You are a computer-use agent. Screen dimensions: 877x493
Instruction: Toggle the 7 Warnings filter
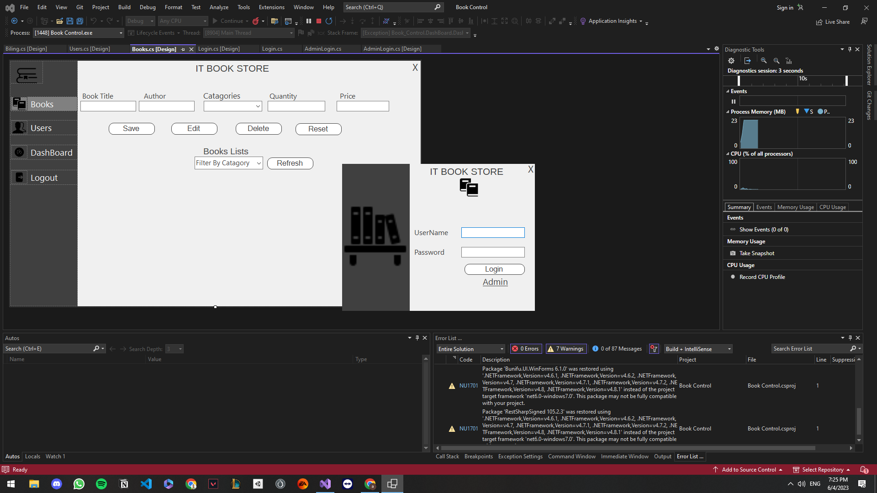(x=566, y=349)
